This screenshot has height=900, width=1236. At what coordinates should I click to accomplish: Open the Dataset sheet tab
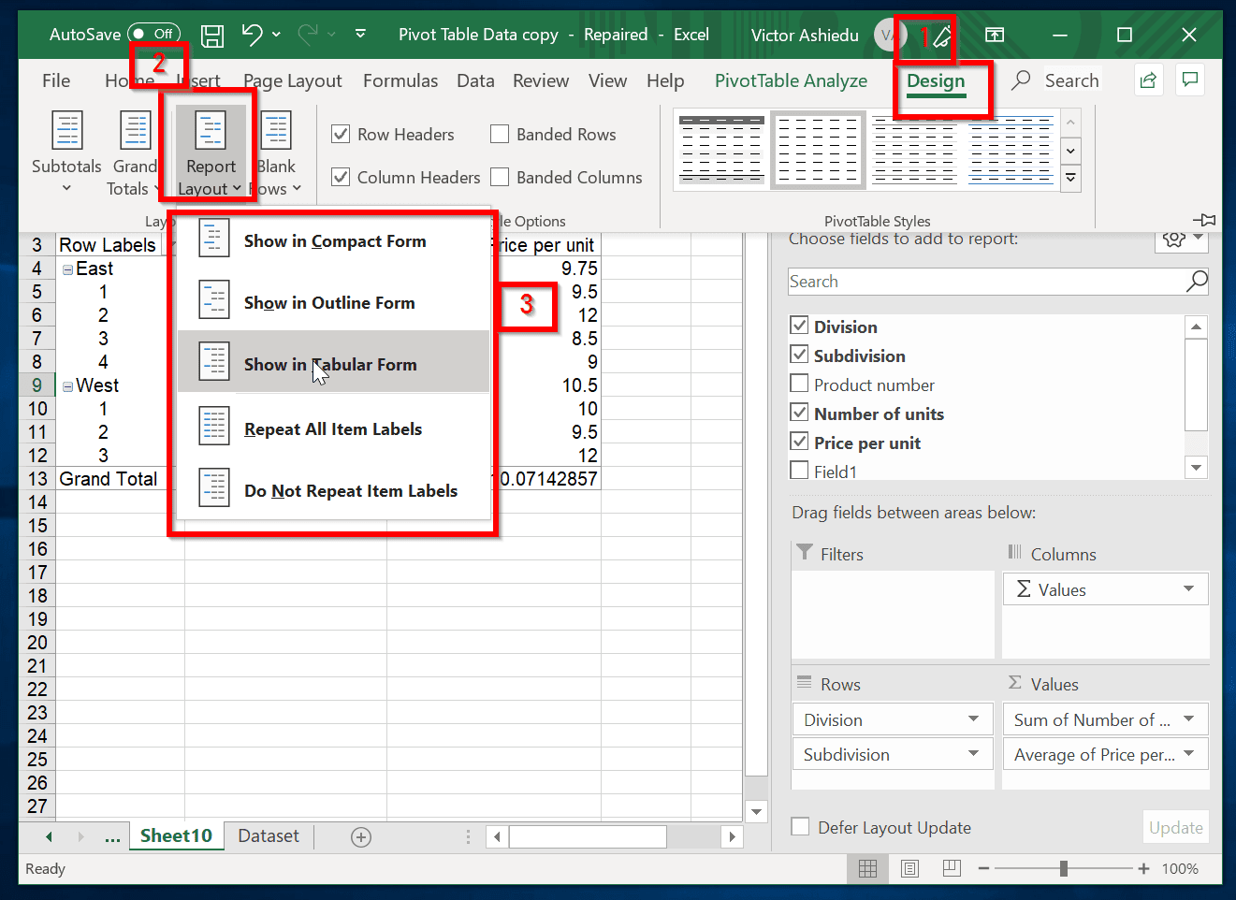269,835
